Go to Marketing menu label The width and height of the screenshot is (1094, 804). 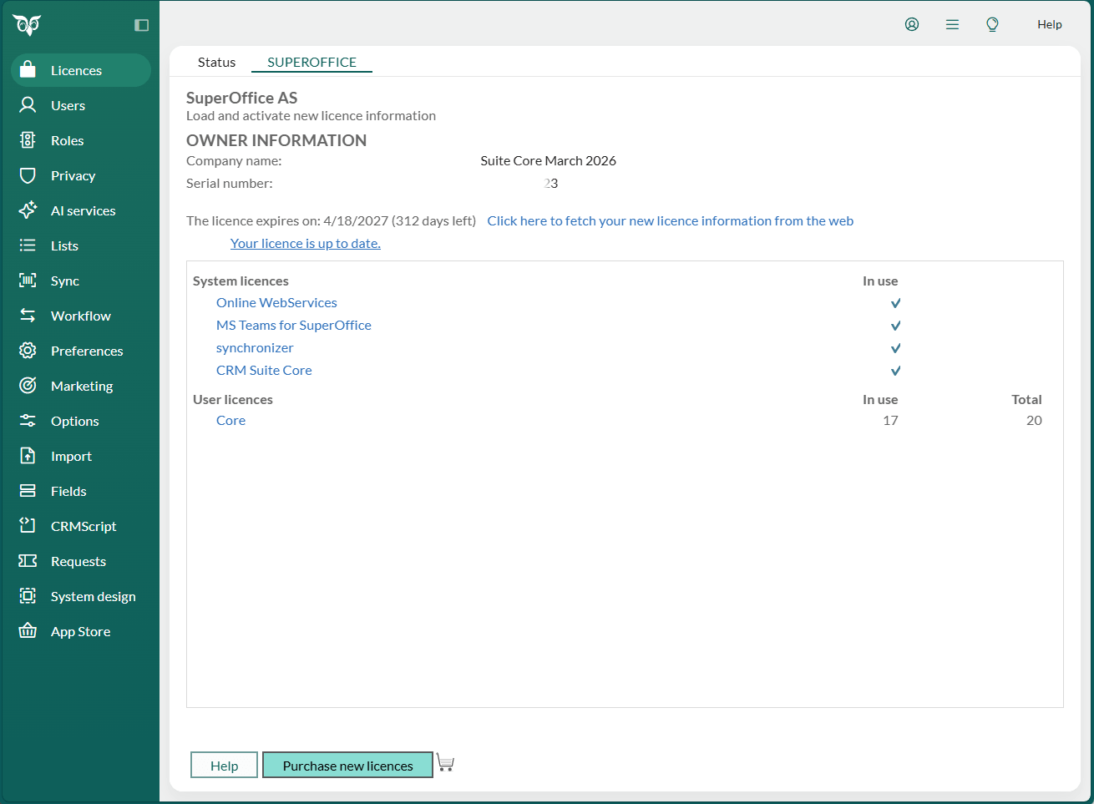tap(82, 386)
